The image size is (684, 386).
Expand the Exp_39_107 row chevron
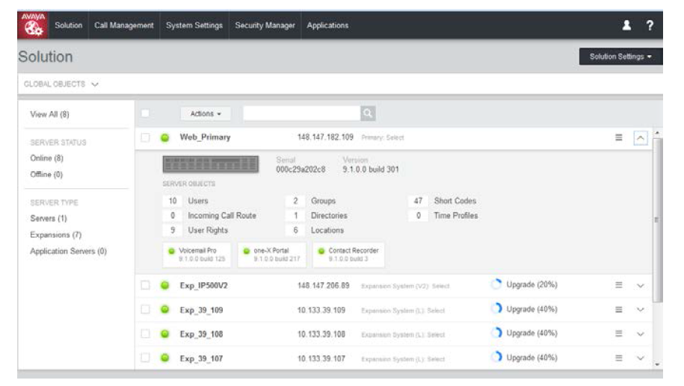pyautogui.click(x=641, y=358)
